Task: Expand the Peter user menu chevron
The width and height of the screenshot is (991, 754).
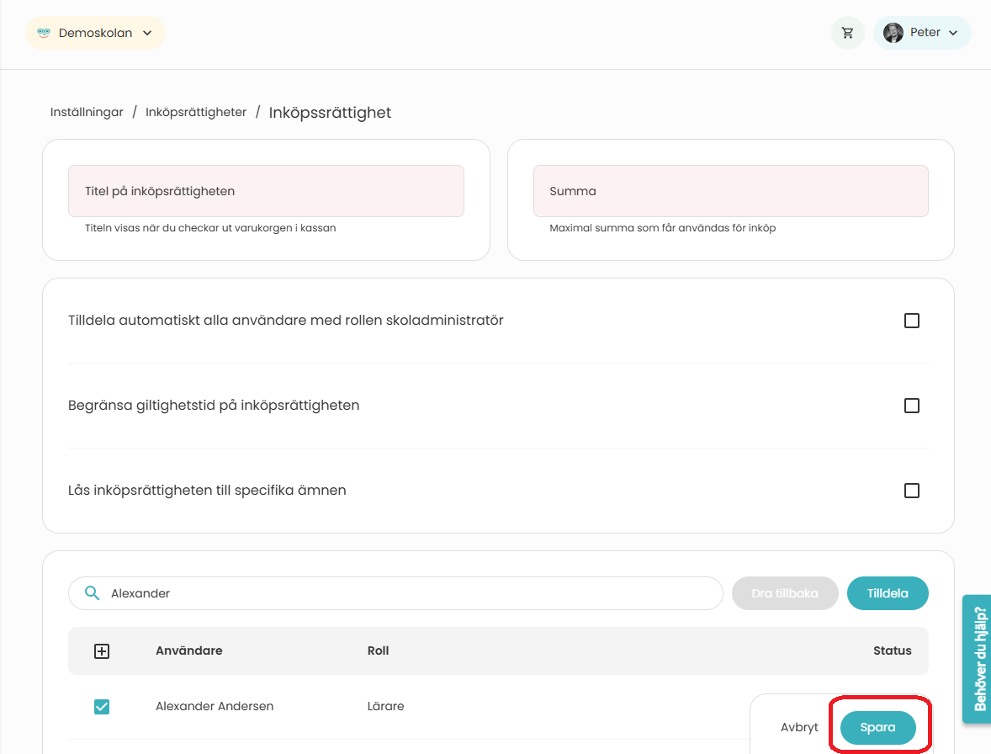Action: click(953, 33)
